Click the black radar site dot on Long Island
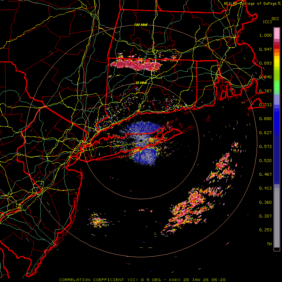Screen dimensions: 282x282 [141, 140]
